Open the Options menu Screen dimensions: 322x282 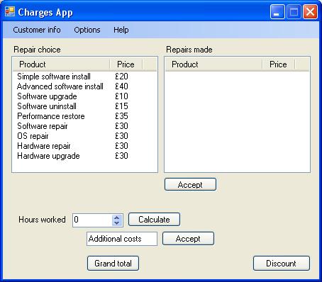point(87,30)
